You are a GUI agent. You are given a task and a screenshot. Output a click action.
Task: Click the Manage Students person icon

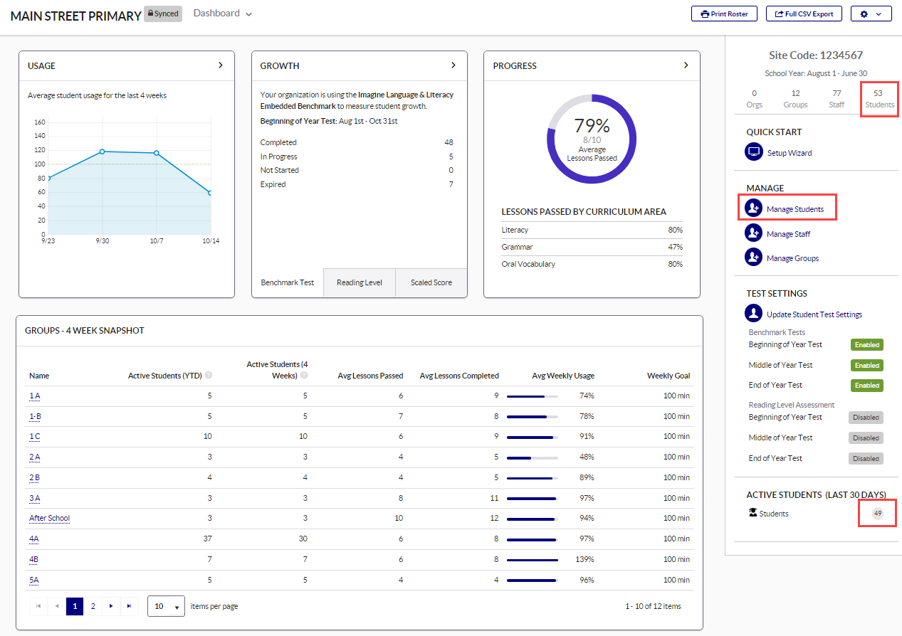pyautogui.click(x=753, y=208)
